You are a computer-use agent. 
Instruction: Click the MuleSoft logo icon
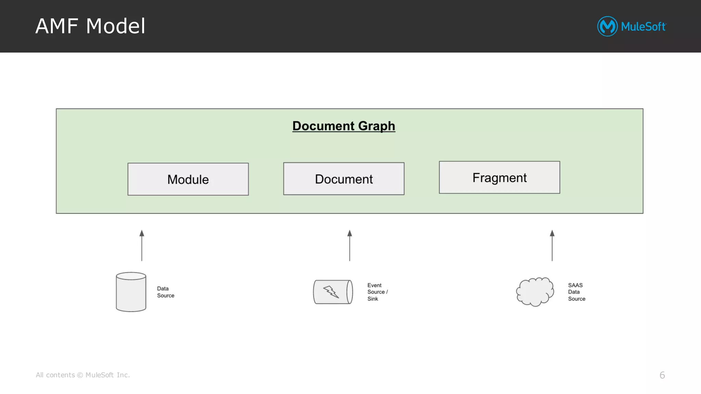pyautogui.click(x=607, y=26)
